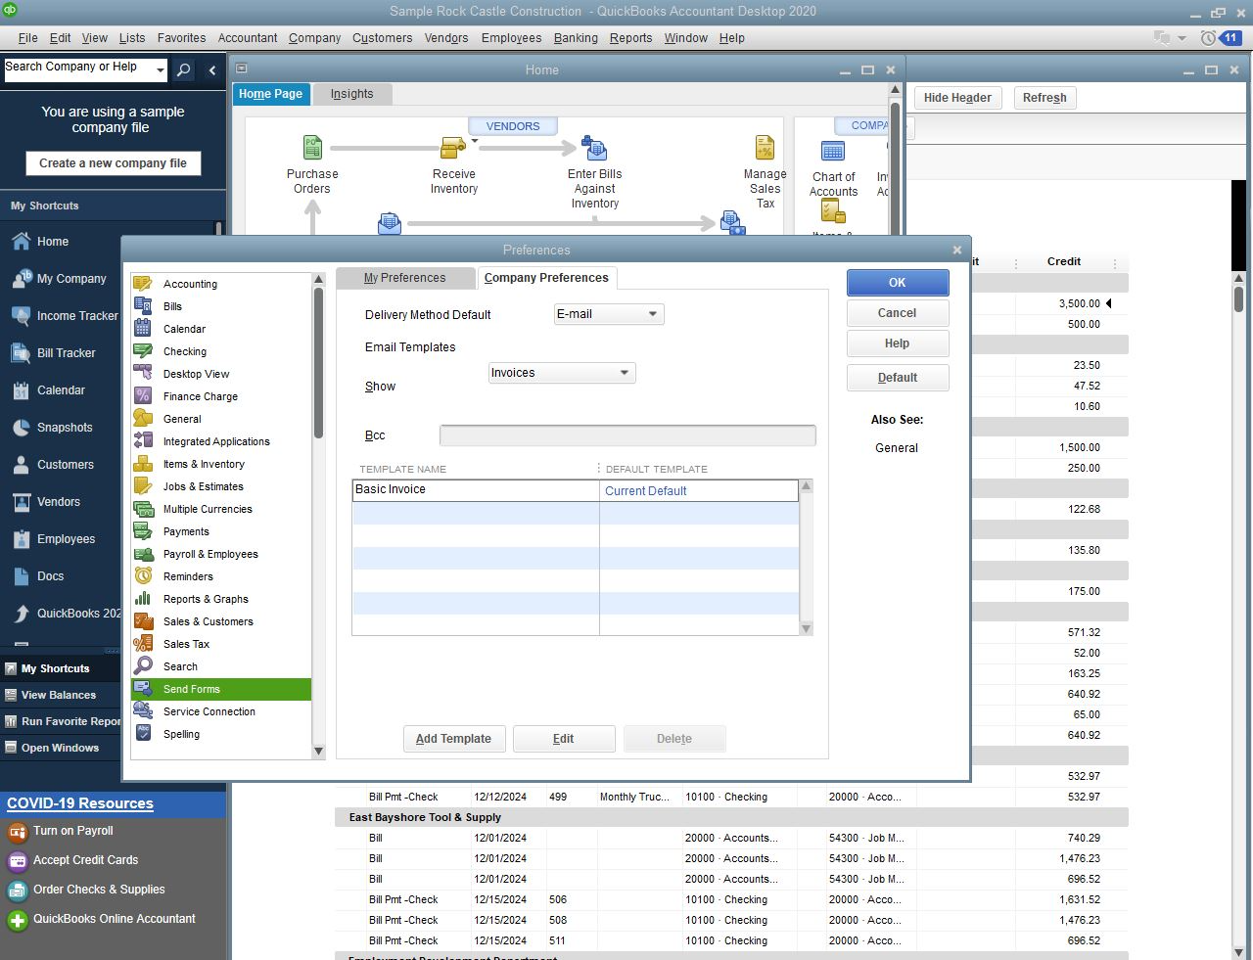
Task: Select the Checking preferences icon
Action: coord(143,351)
